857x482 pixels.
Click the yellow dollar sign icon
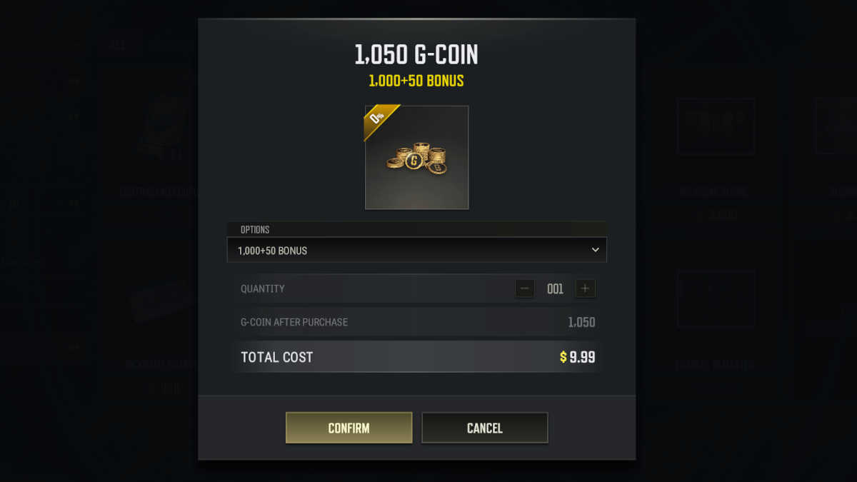coord(563,357)
